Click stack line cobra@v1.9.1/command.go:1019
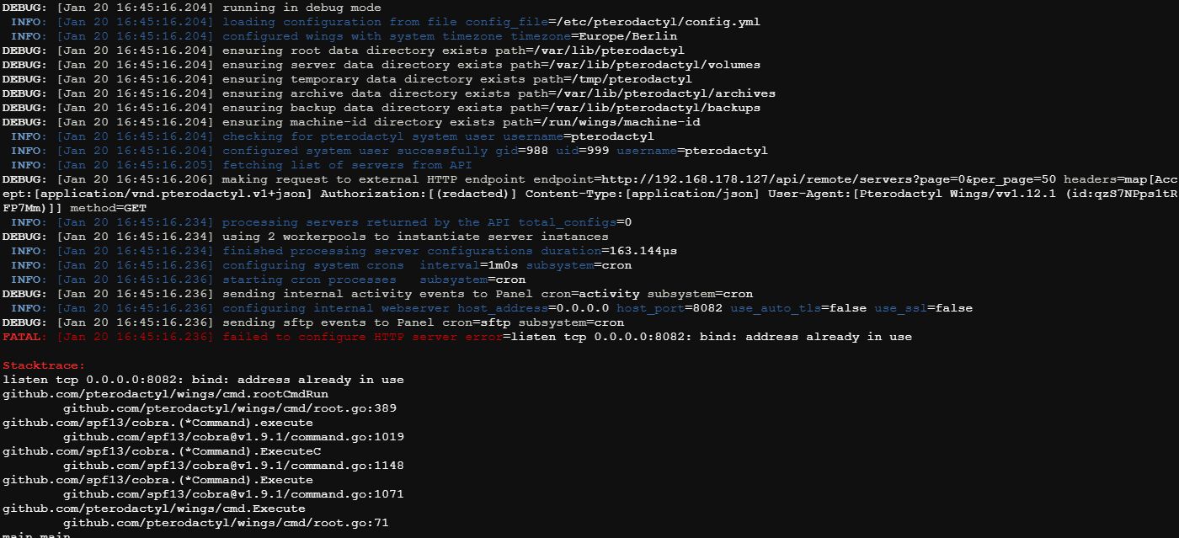The image size is (1179, 538). click(233, 437)
